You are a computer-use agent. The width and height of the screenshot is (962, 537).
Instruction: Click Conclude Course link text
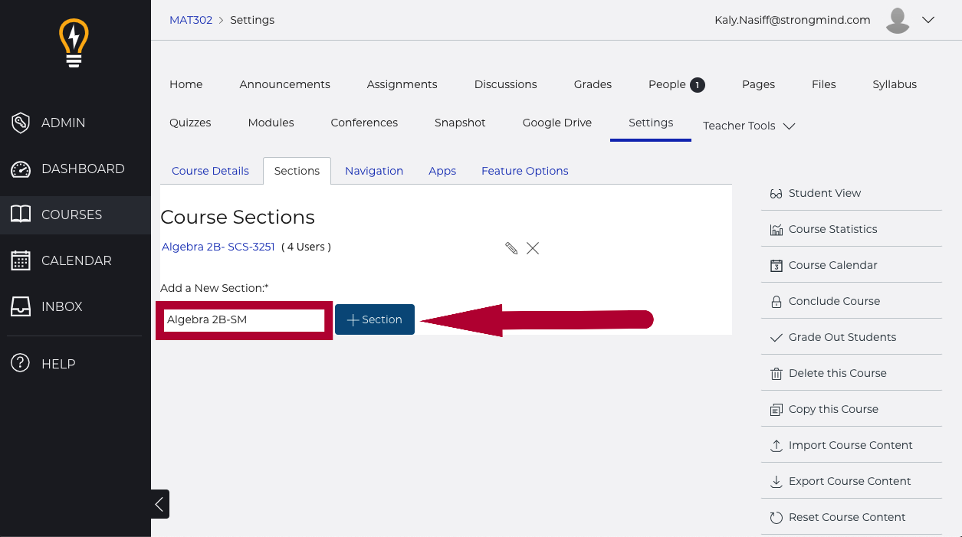[x=835, y=301]
